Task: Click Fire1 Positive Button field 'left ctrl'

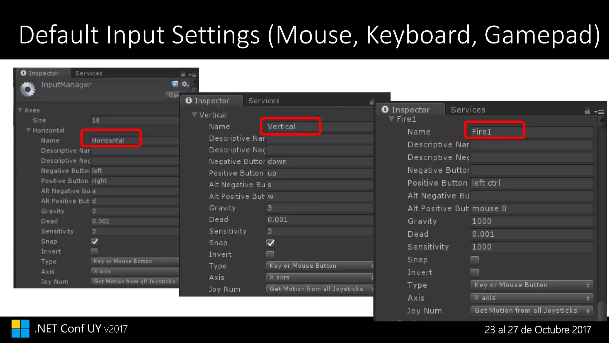Action: point(532,183)
